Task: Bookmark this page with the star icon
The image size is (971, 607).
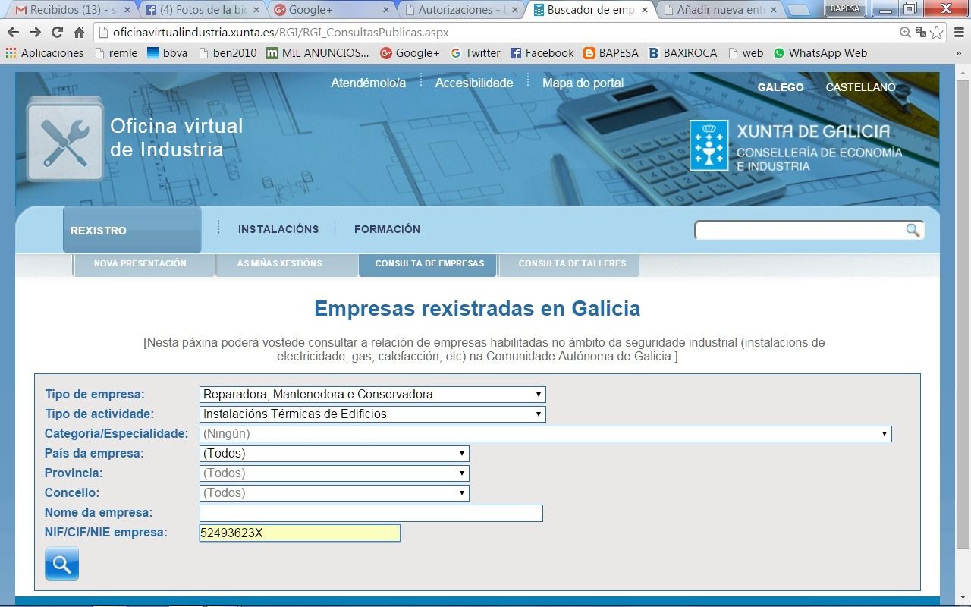Action: [937, 33]
